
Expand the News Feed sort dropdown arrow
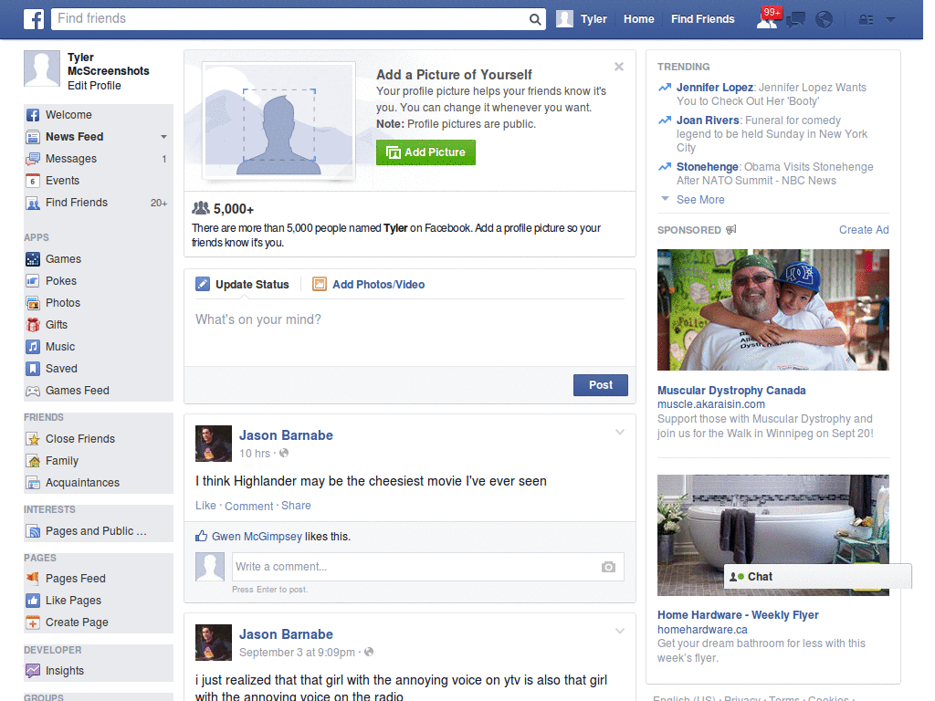[163, 137]
